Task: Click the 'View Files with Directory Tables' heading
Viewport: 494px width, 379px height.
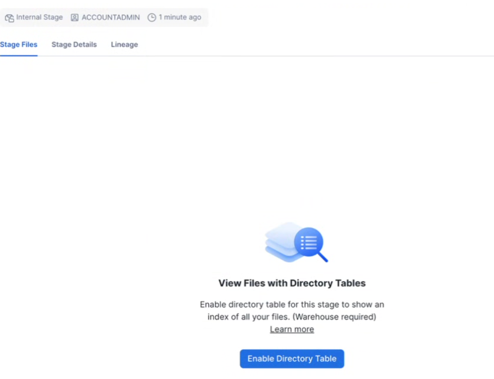Action: tap(292, 283)
